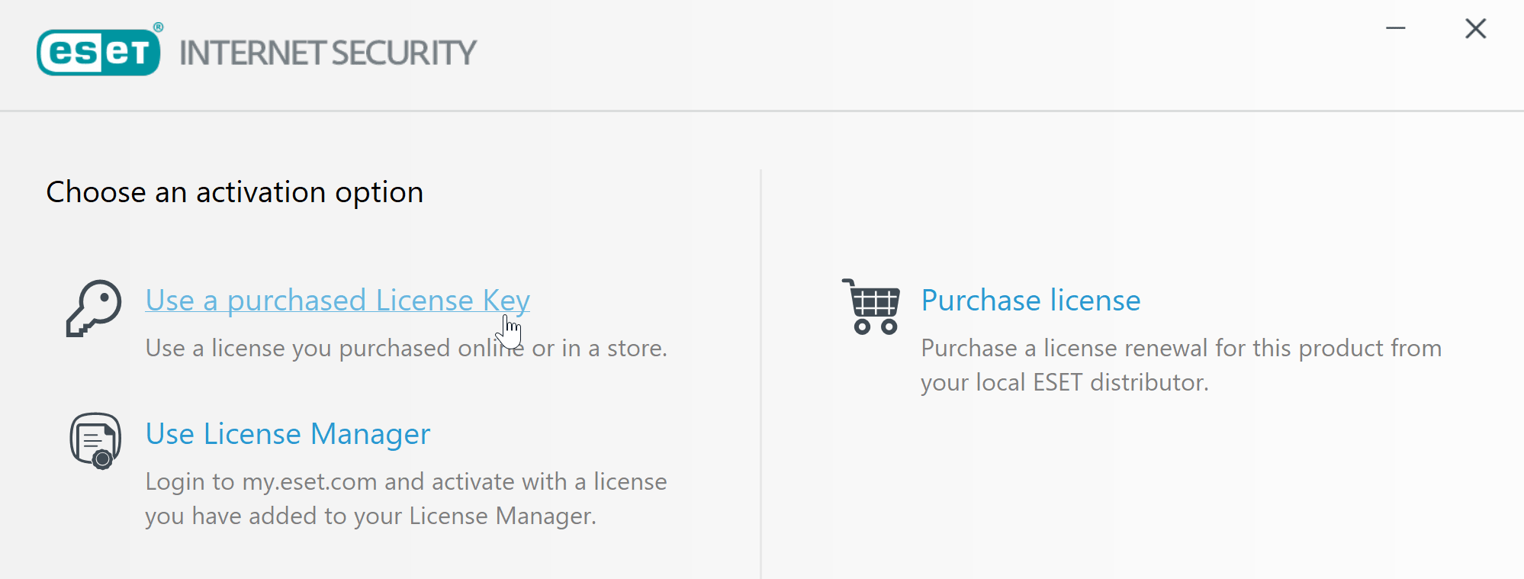The width and height of the screenshot is (1524, 579).
Task: Click the shopping cart icon
Action: (871, 307)
